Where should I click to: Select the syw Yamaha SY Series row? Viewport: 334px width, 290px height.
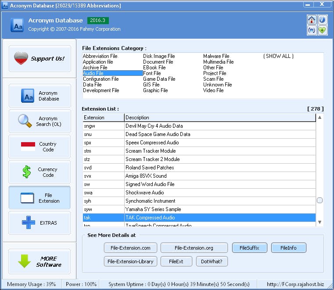pyautogui.click(x=199, y=209)
